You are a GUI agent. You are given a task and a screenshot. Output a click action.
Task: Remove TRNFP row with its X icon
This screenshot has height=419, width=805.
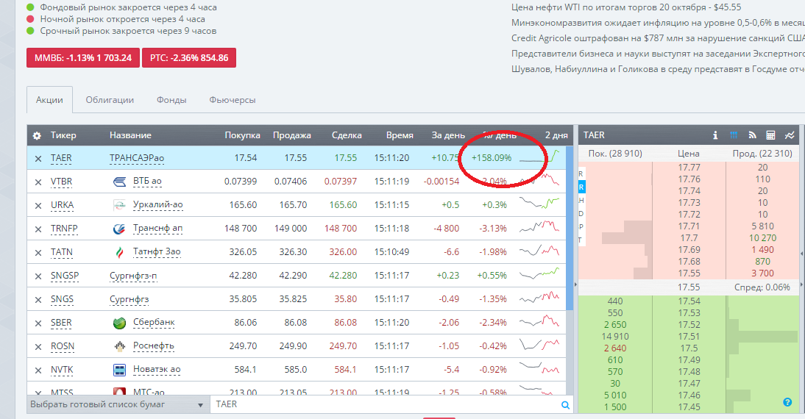click(38, 230)
